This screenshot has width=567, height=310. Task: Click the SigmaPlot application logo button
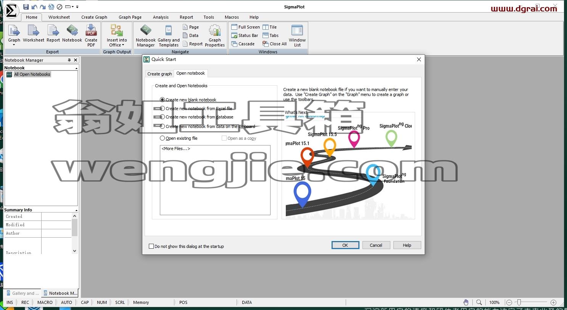(11, 11)
